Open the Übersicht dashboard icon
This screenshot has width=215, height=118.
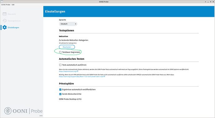tap(5, 14)
